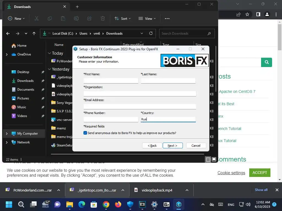Open the See more (three dots) menu in Explorer
The height and width of the screenshot is (211, 282).
(167, 18)
